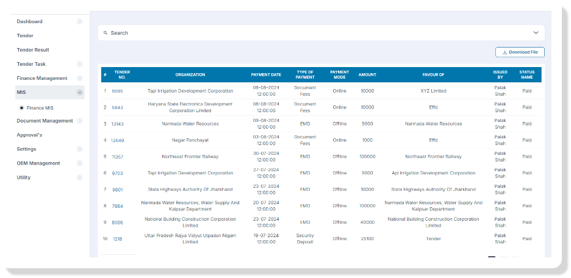This screenshot has height=278, width=571.
Task: Expand the Dashboard arrow icon
Action: click(79, 22)
